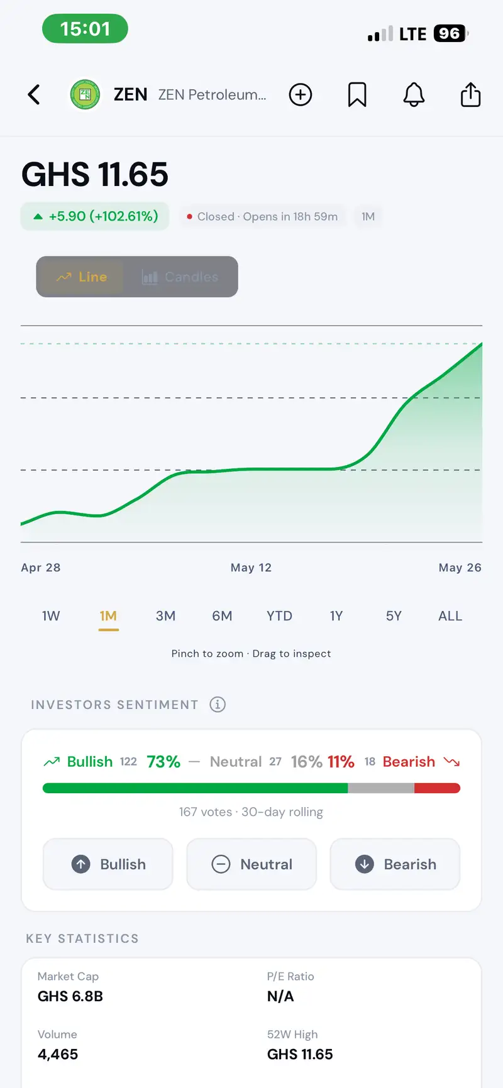Tap the back arrow icon

tap(34, 95)
